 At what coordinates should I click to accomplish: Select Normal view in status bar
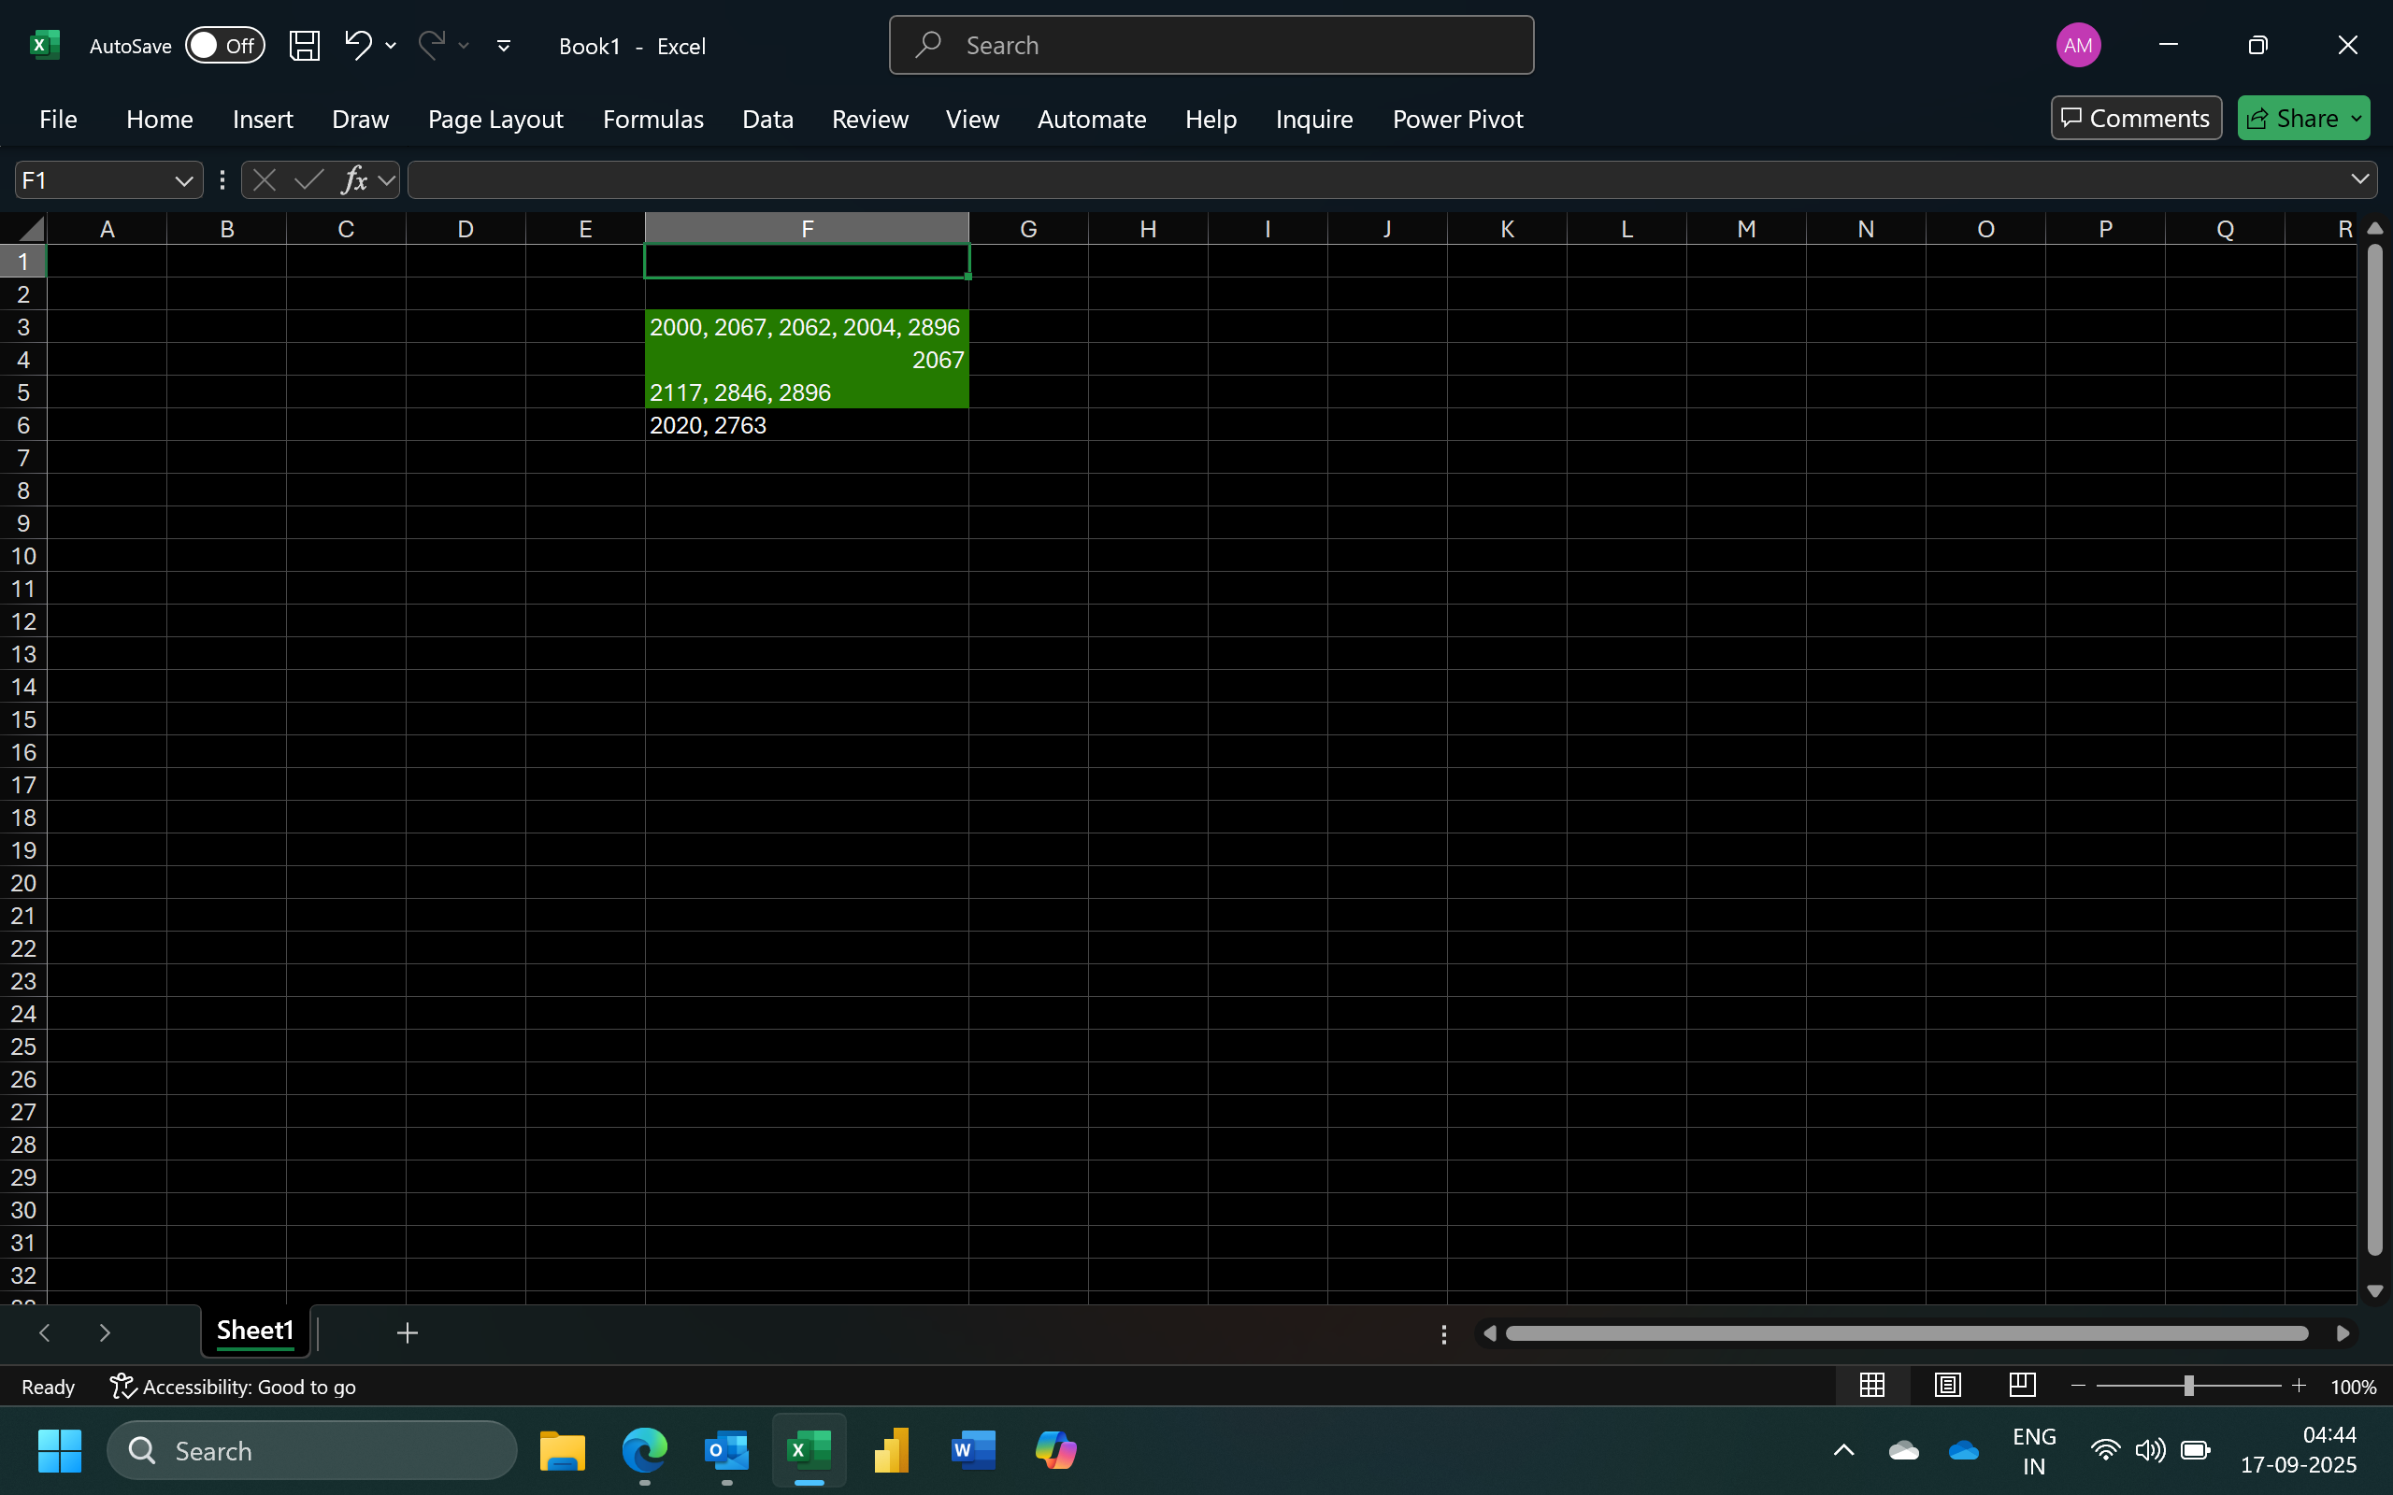pyautogui.click(x=1870, y=1386)
